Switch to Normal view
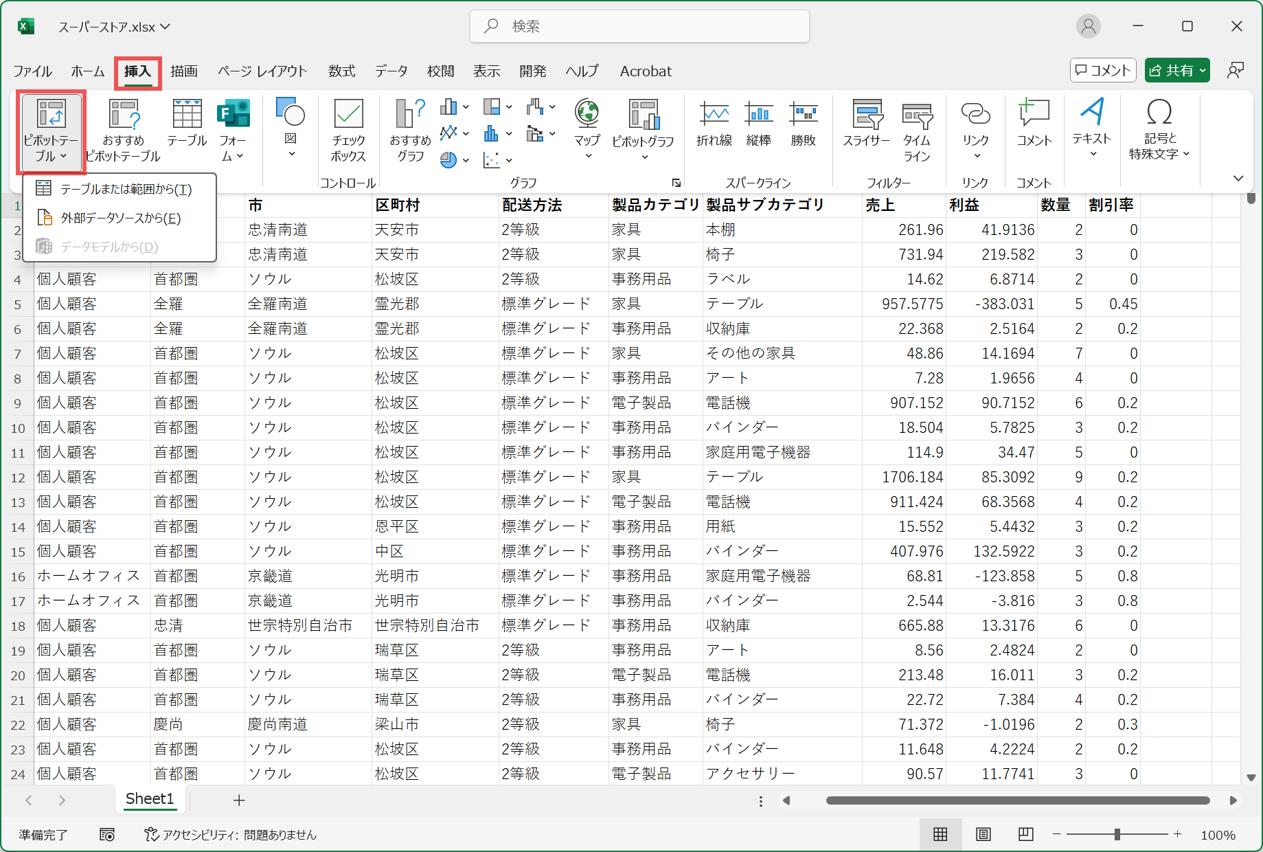This screenshot has width=1263, height=852. (940, 834)
